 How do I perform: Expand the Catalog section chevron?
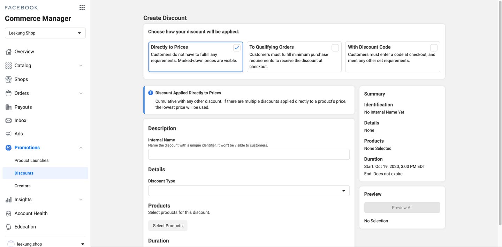coord(81,66)
